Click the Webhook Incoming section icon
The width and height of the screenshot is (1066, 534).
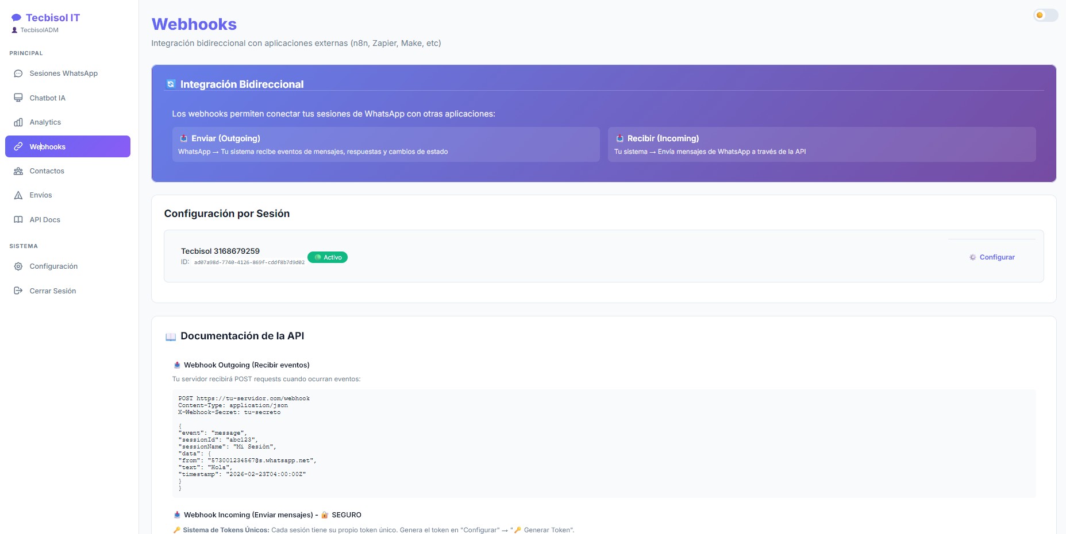point(177,515)
